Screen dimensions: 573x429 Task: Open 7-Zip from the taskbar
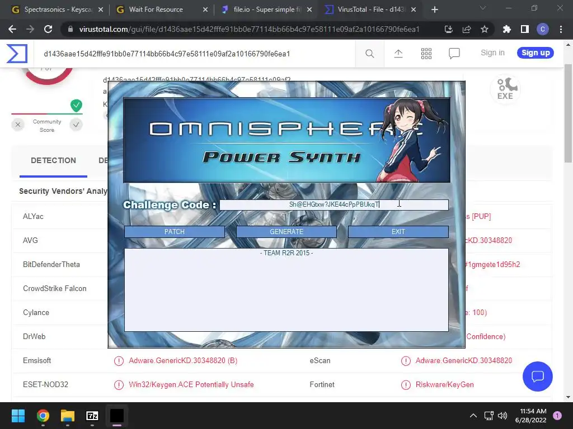click(92, 416)
